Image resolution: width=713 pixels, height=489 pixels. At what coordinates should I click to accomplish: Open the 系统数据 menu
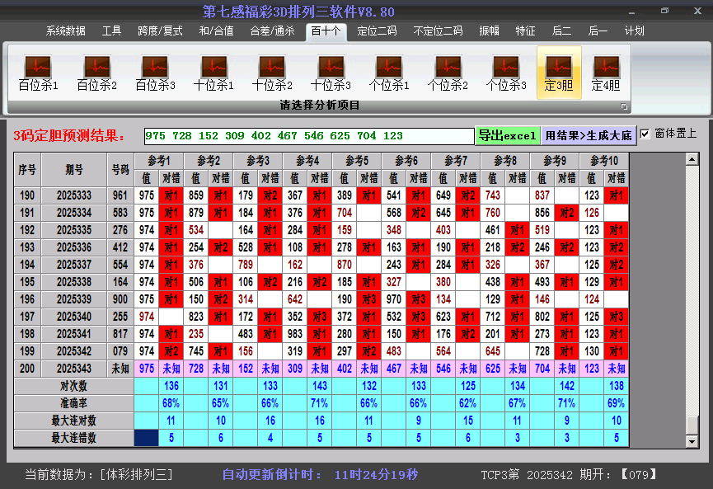pyautogui.click(x=66, y=31)
